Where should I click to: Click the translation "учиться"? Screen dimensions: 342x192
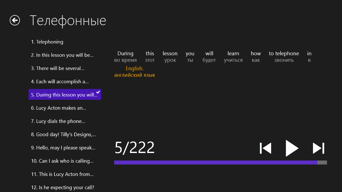coord(233,60)
